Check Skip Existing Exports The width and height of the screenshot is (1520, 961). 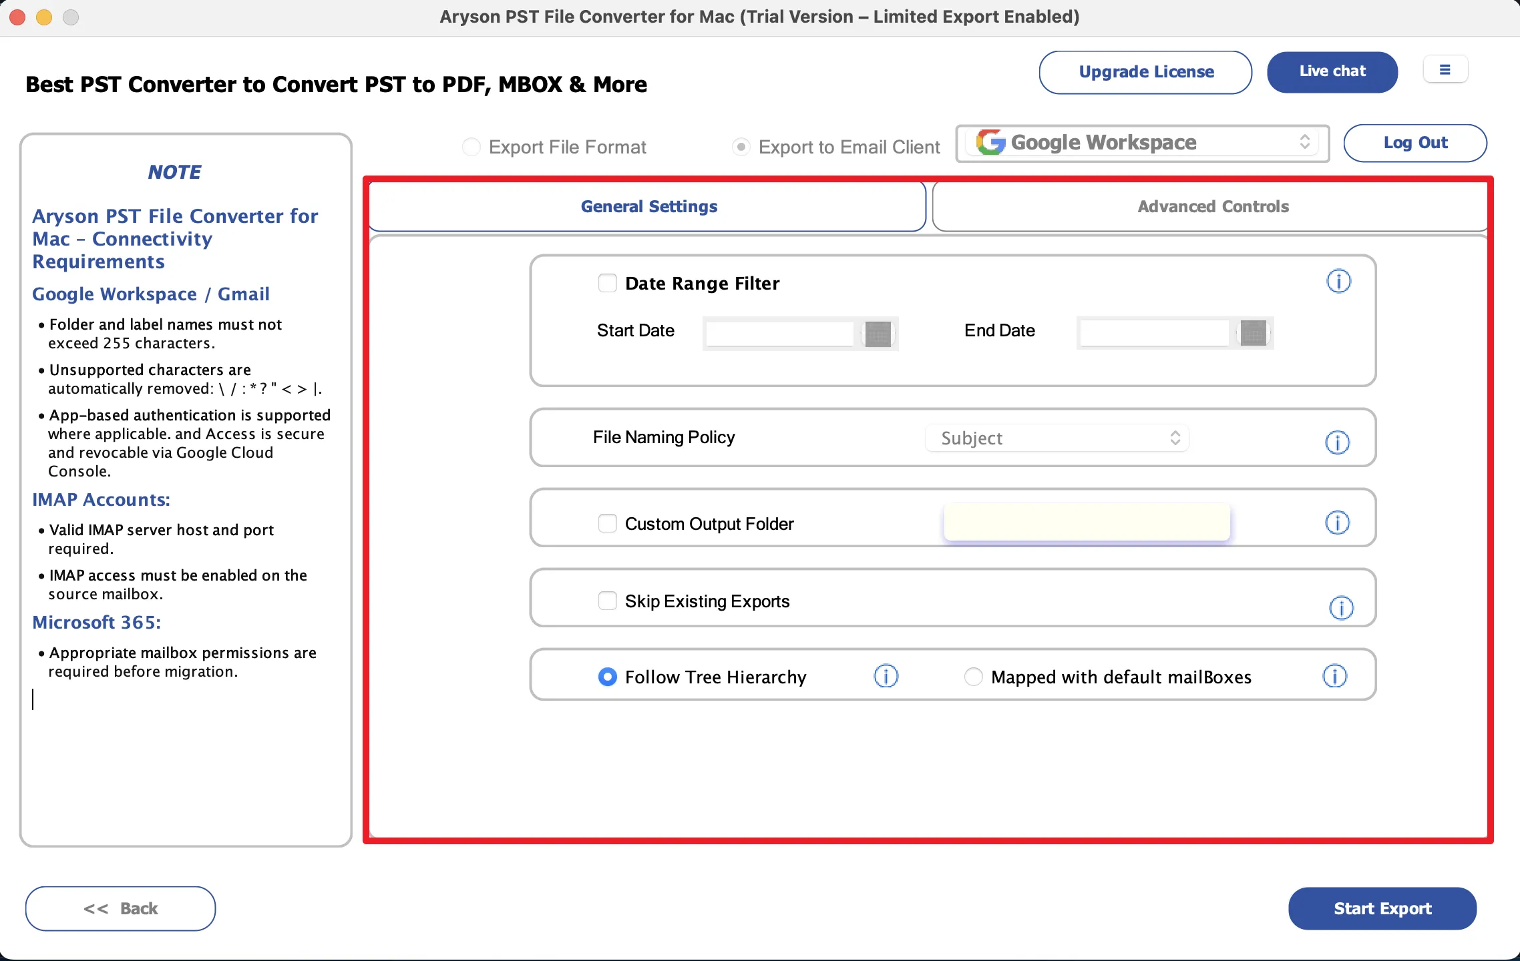[607, 601]
